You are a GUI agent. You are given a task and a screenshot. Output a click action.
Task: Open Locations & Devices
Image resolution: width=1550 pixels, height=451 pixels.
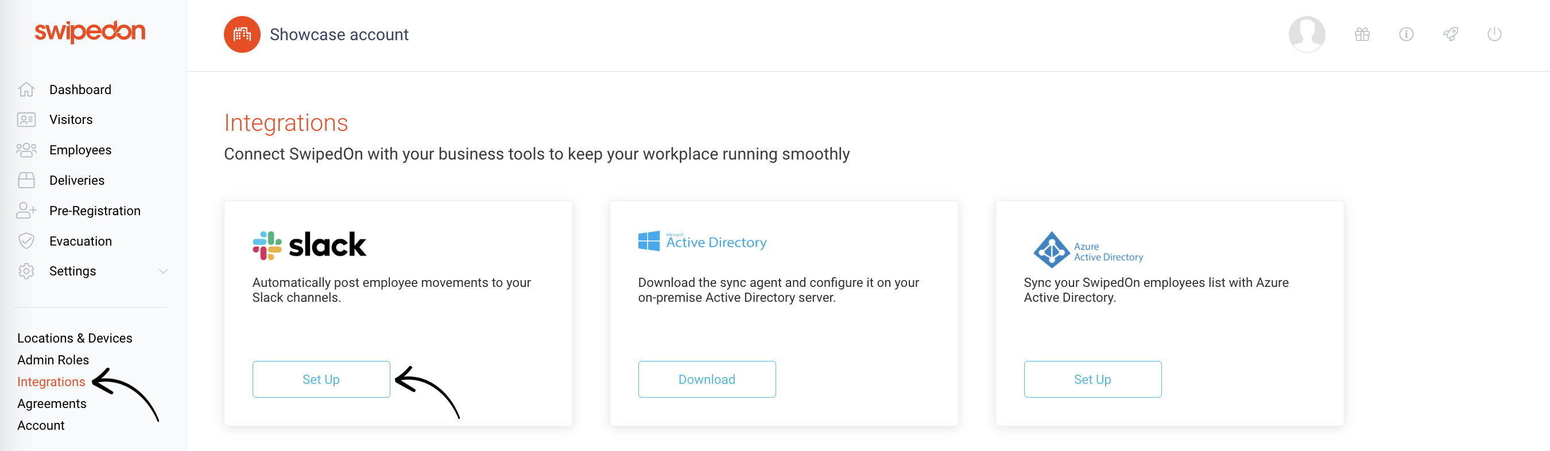(75, 338)
